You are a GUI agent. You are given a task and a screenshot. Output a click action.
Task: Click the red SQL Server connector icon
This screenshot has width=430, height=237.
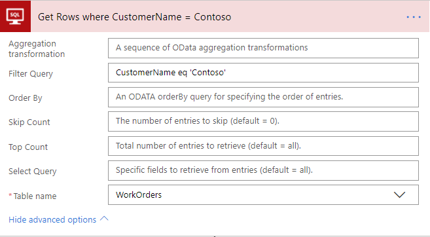[15, 16]
